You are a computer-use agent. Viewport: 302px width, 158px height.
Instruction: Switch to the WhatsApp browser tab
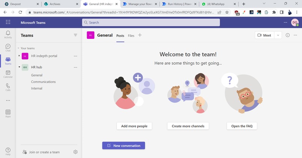click(218, 4)
